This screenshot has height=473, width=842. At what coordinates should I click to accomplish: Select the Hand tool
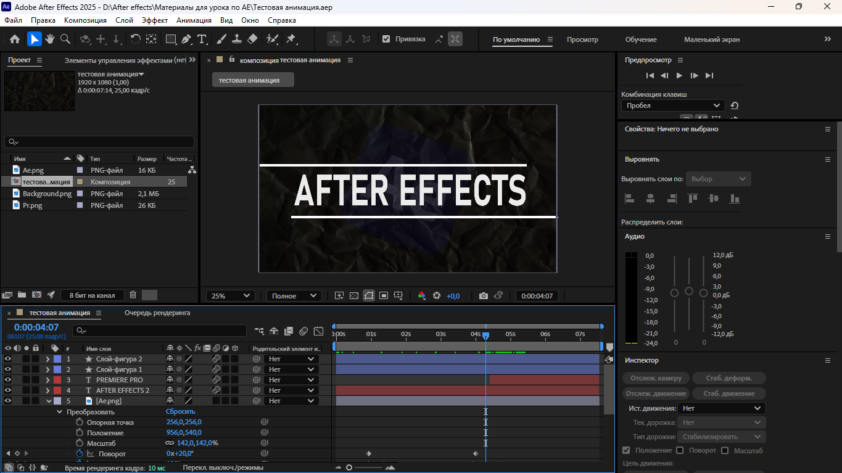[x=49, y=39]
